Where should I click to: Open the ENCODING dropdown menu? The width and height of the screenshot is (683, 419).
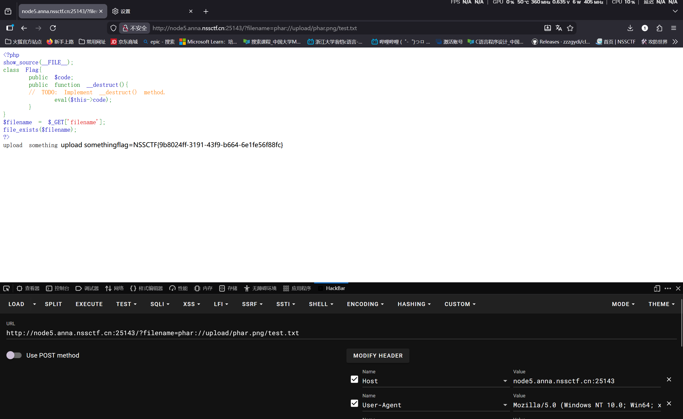365,304
